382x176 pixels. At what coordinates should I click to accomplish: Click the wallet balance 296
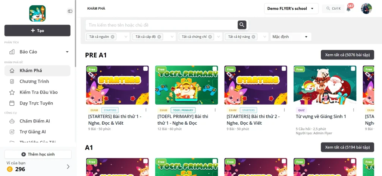point(20,169)
